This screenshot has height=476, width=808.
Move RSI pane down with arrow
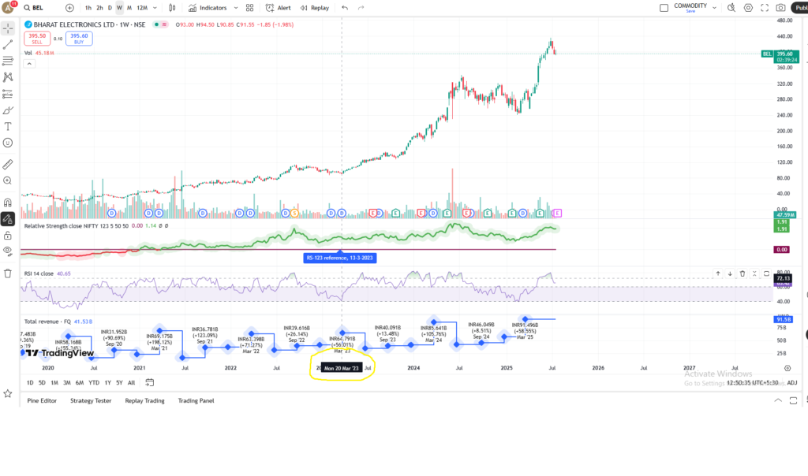(x=730, y=273)
